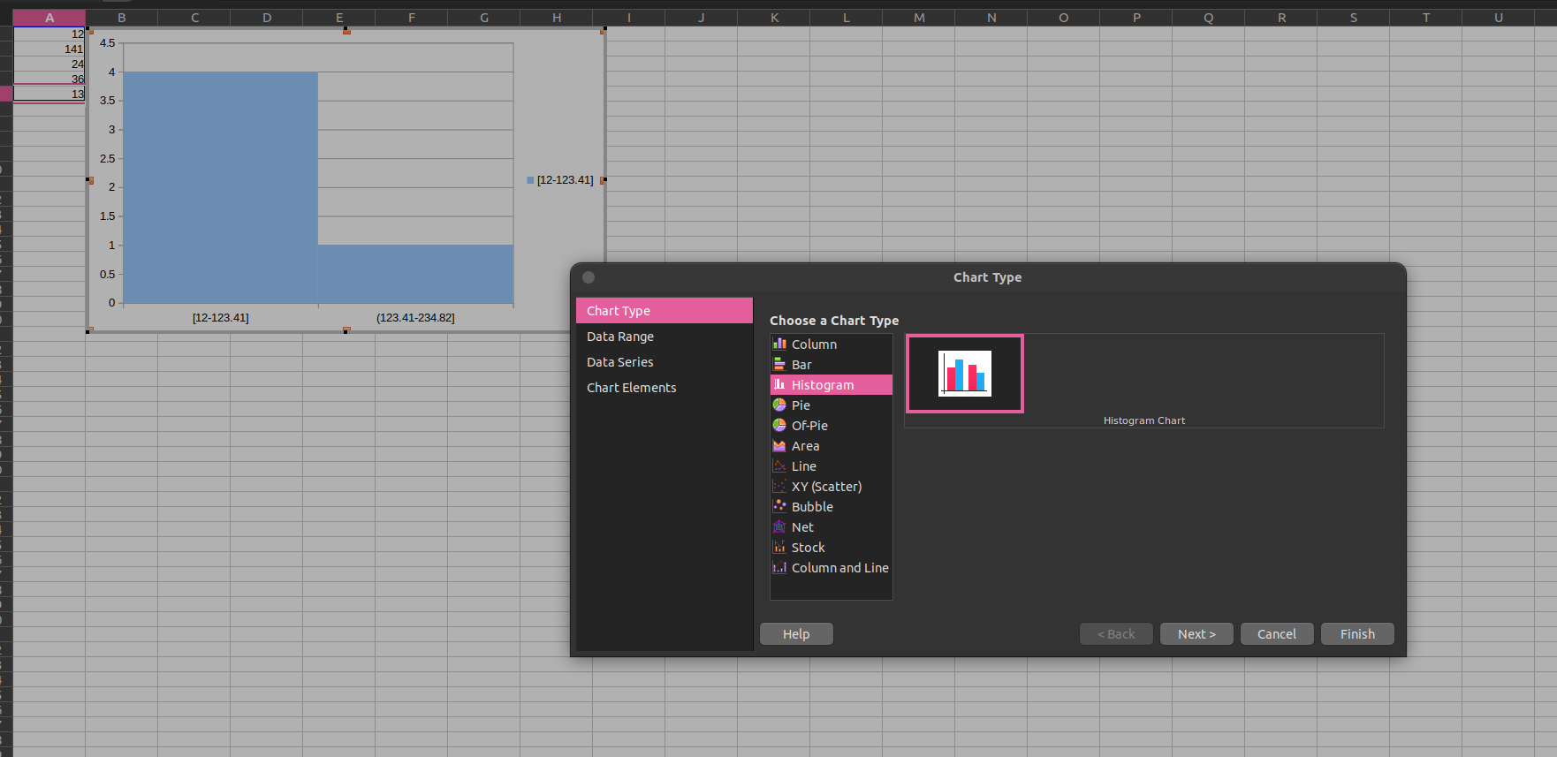This screenshot has height=757, width=1557.
Task: Open the Chart Type wizard step
Action: pos(664,311)
